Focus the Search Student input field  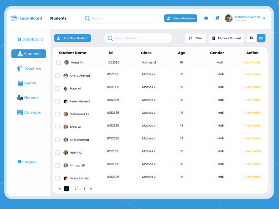tap(138, 38)
